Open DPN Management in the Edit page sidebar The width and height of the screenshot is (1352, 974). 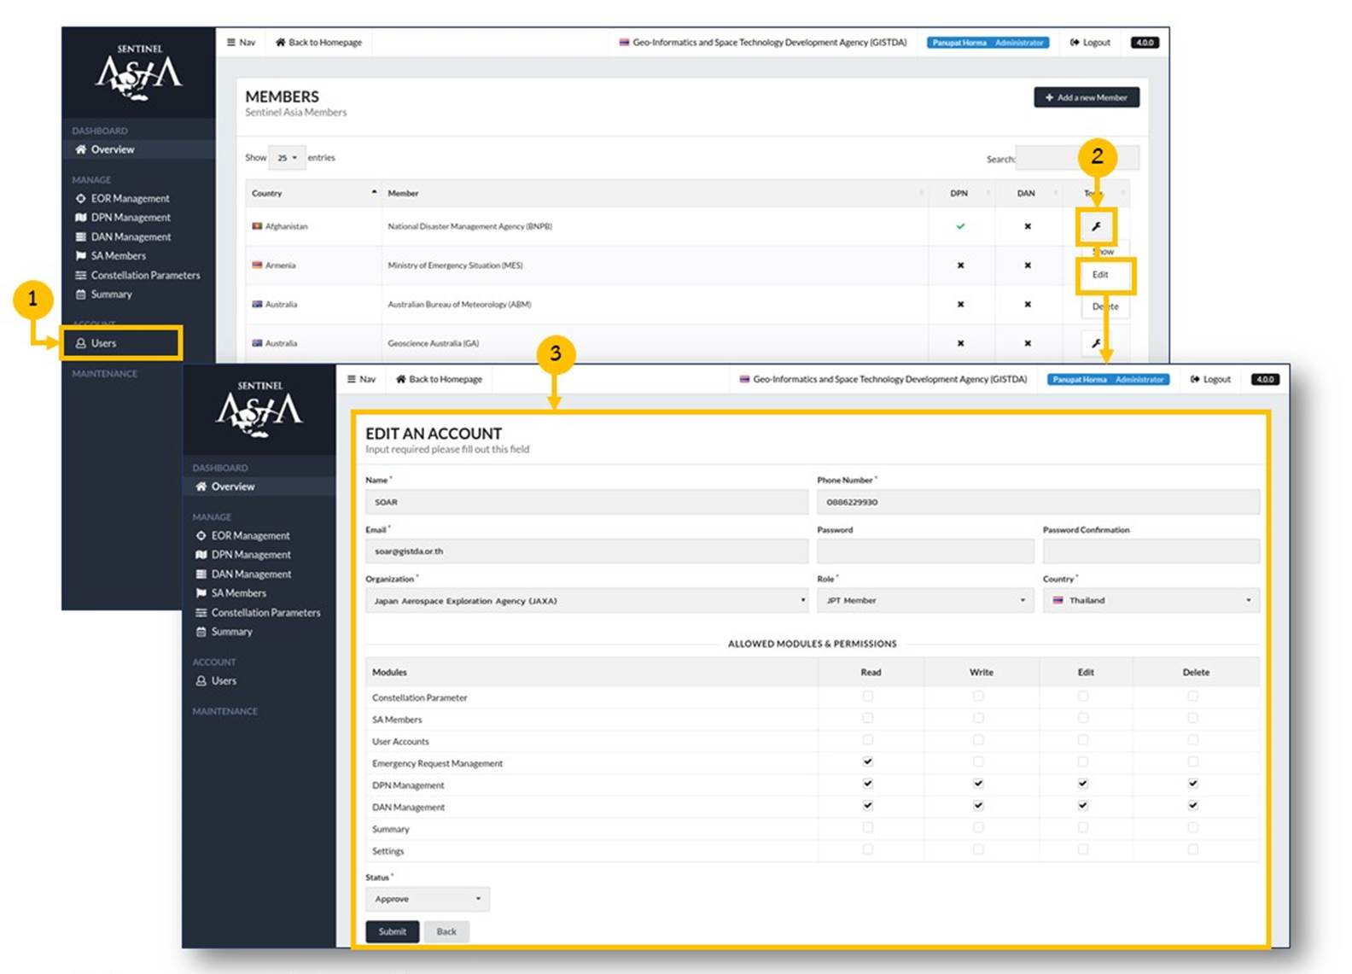point(250,555)
